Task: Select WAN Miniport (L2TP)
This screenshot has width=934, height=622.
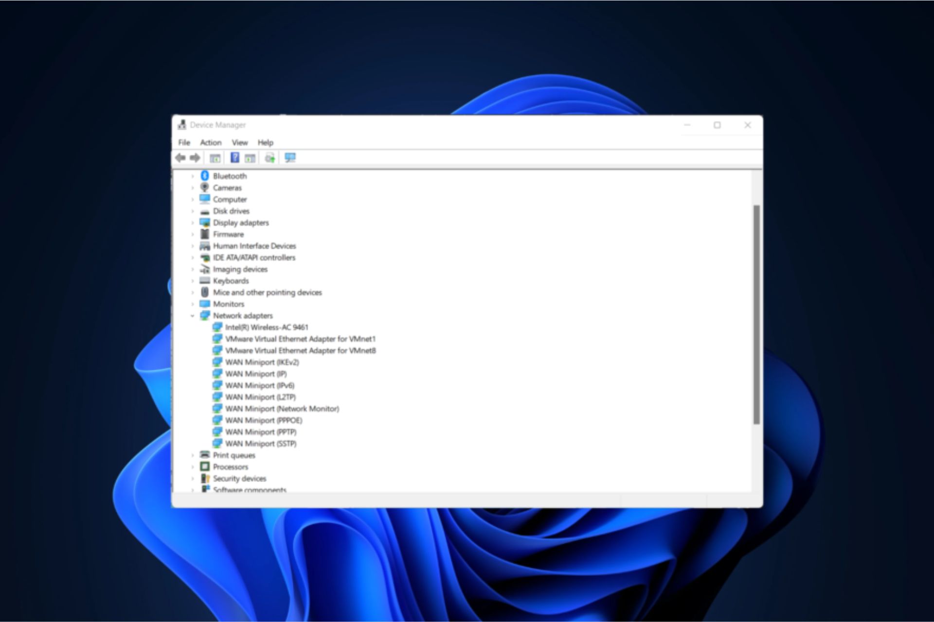Action: pyautogui.click(x=260, y=397)
